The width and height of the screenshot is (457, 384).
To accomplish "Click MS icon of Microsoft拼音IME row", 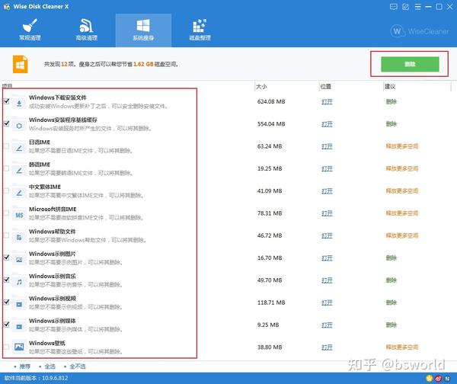I will [x=19, y=214].
